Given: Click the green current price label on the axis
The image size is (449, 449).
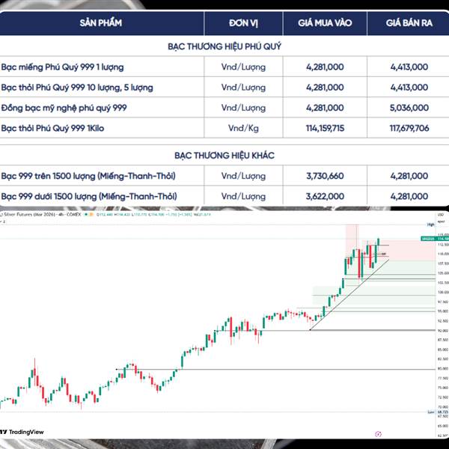Looking at the screenshot, I should (x=435, y=239).
